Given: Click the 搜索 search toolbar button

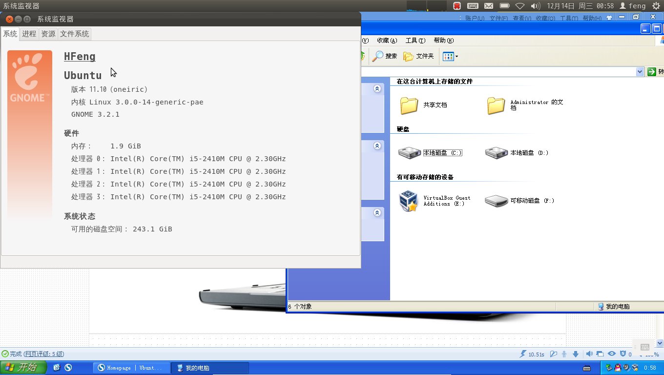Looking at the screenshot, I should (x=385, y=56).
